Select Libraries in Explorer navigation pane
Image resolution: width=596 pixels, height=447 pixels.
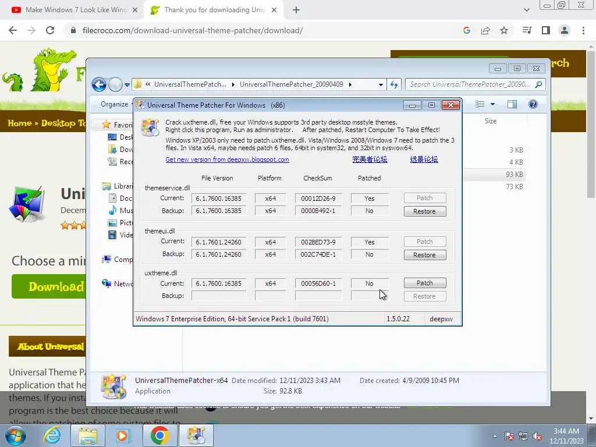[118, 186]
